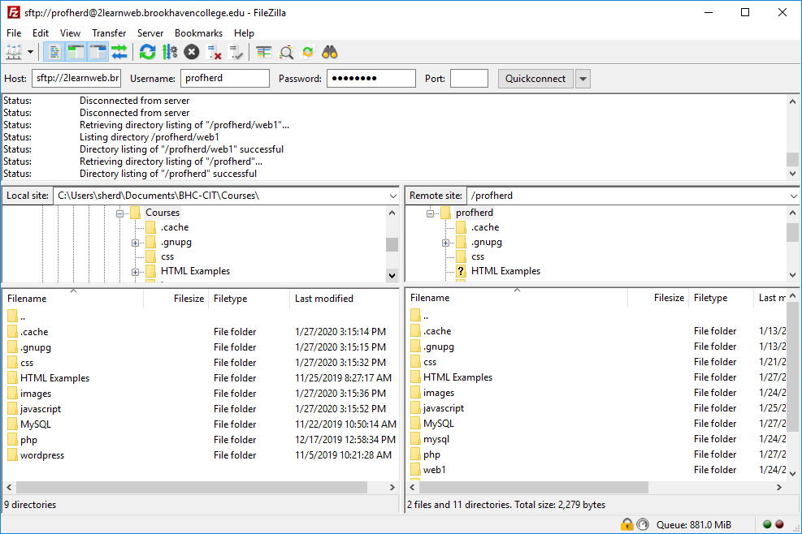This screenshot has height=534, width=802.
Task: Open the Bookmarks menu
Action: 198,33
